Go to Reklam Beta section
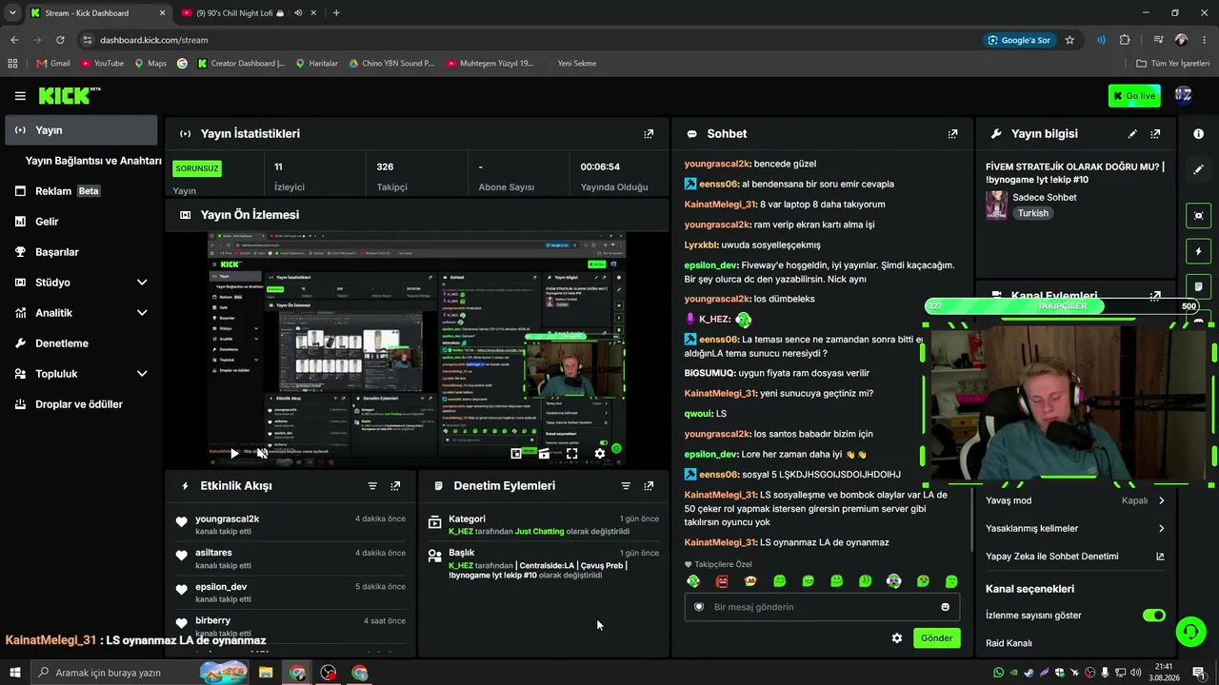The height and width of the screenshot is (685, 1219). [80, 191]
